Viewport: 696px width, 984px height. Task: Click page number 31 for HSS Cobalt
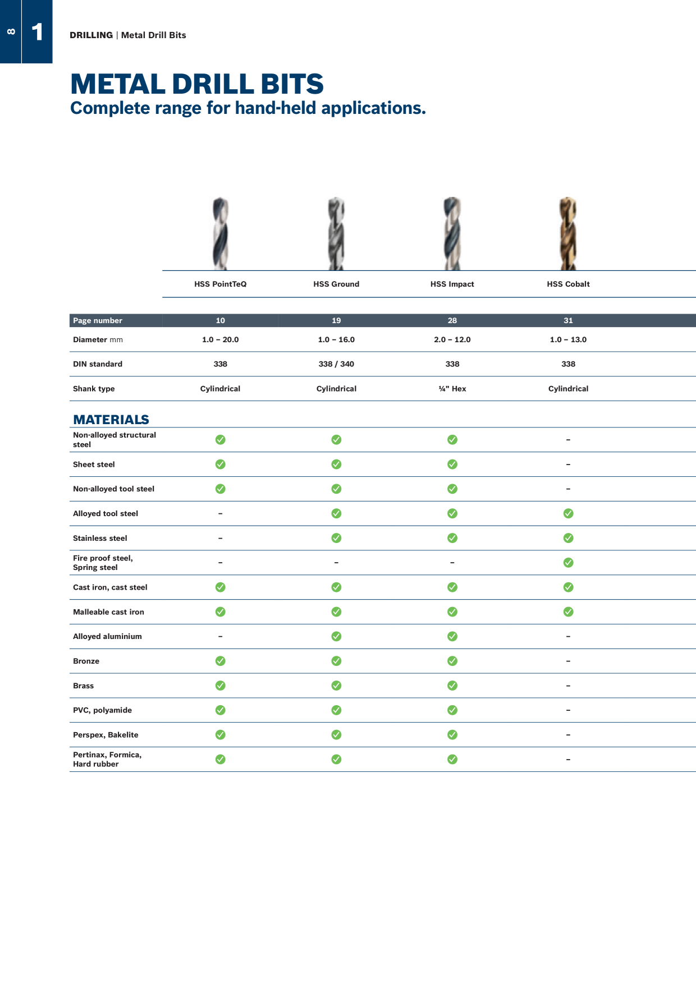pos(569,320)
